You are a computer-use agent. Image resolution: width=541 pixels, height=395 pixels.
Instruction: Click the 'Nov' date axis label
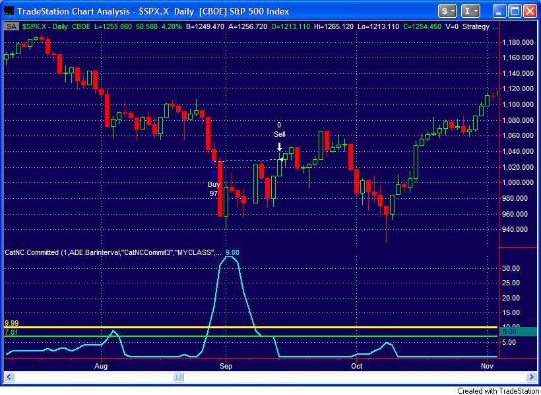(x=486, y=366)
